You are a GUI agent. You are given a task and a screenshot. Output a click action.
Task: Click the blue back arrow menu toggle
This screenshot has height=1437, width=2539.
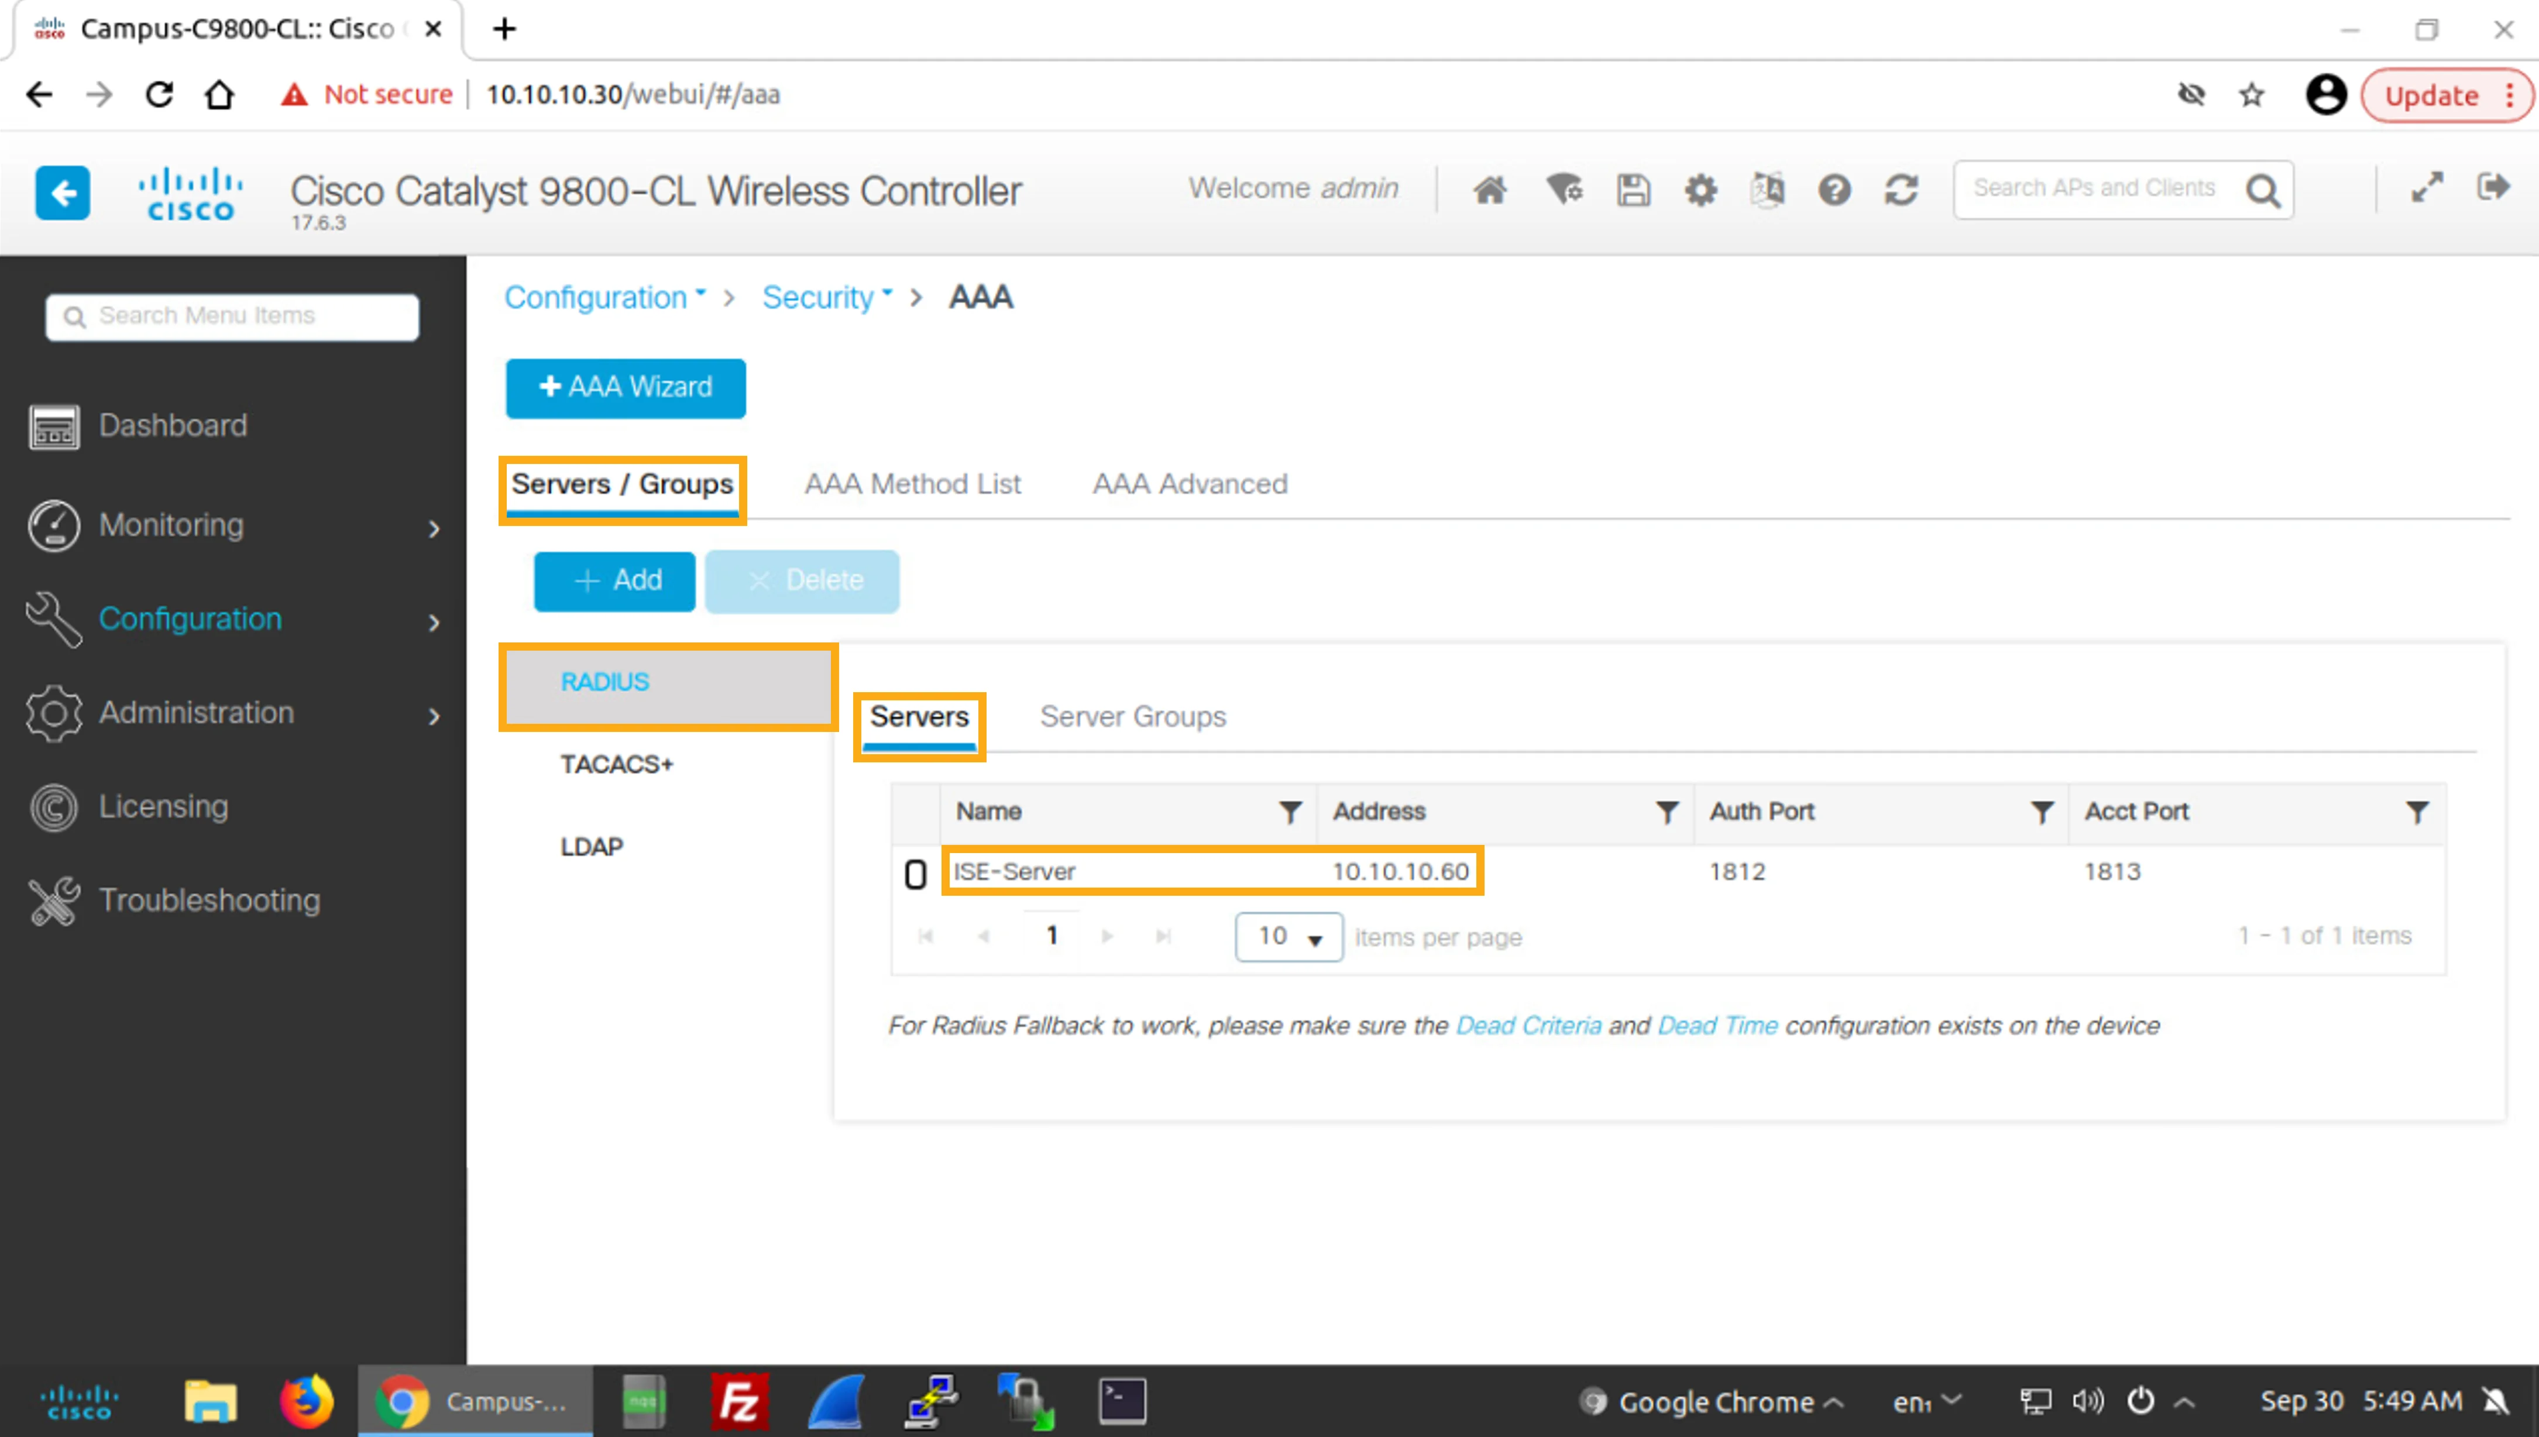click(63, 191)
